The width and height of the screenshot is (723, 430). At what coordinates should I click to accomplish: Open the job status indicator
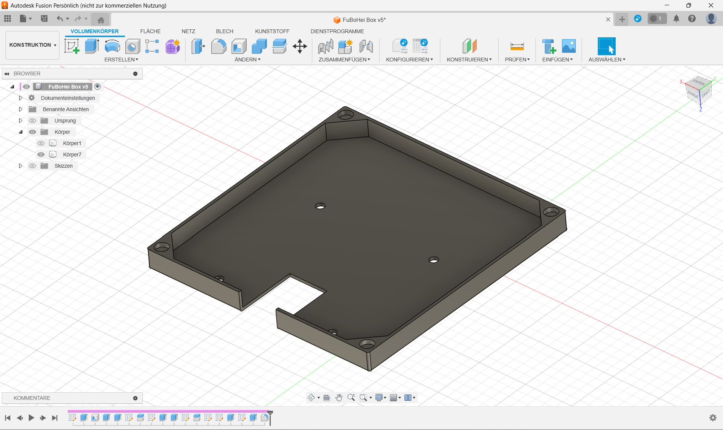tap(657, 18)
